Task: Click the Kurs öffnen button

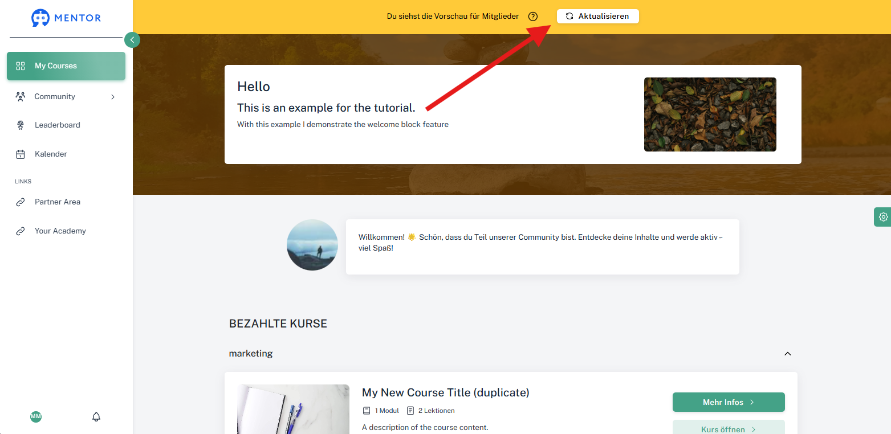Action: click(x=729, y=428)
